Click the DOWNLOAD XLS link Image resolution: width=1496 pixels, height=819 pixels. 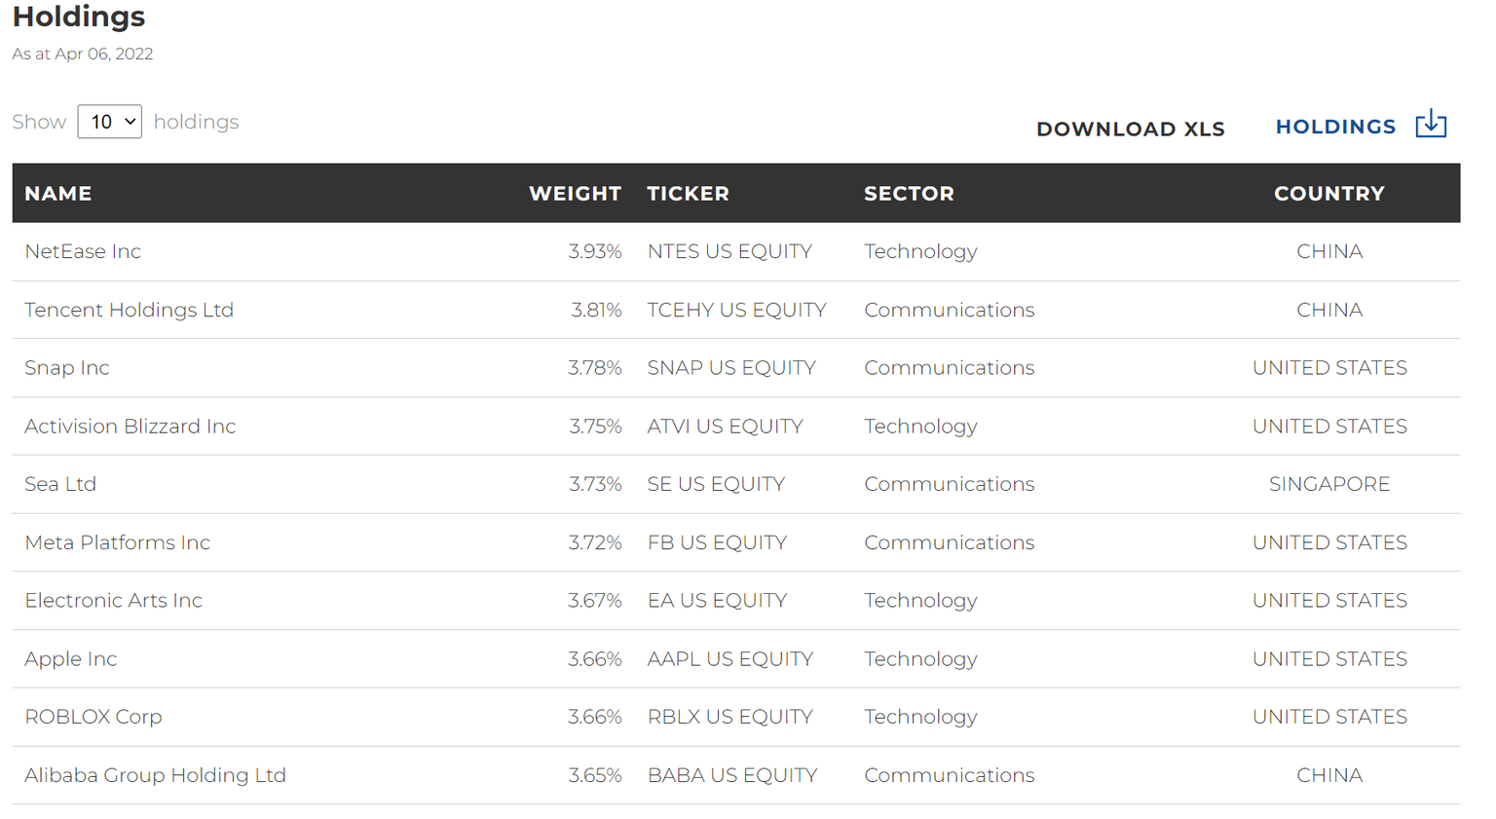pos(1130,129)
